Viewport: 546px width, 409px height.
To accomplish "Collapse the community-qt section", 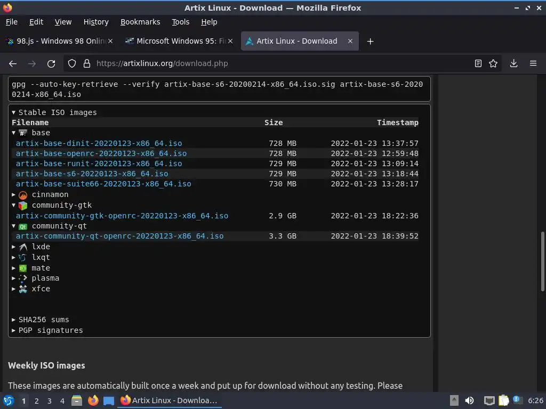I will 13,226.
